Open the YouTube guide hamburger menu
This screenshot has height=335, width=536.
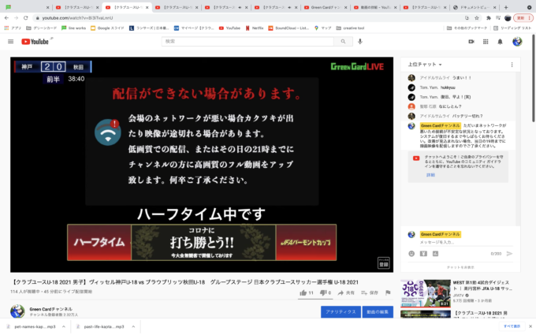pyautogui.click(x=10, y=41)
